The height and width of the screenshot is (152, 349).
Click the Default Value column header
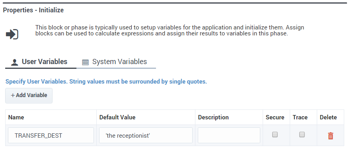(x=117, y=117)
